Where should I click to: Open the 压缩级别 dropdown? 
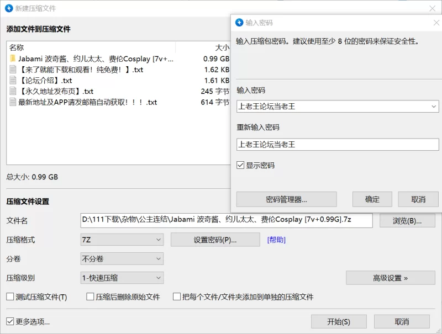coord(122,278)
